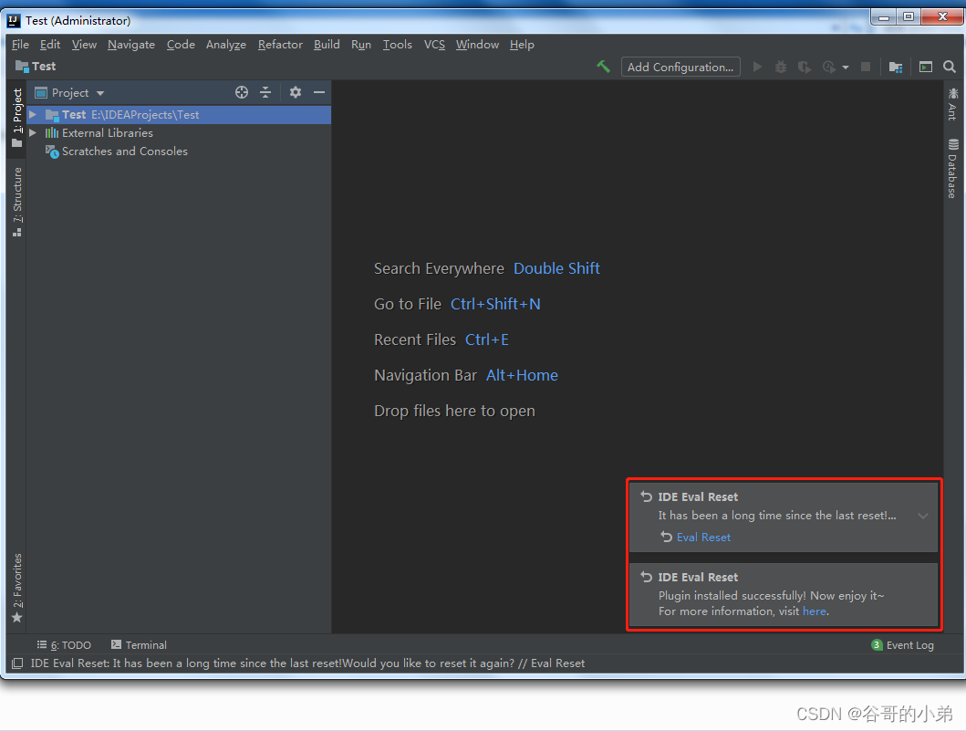Expand External Libraries node
This screenshot has width=966, height=731.
[33, 132]
